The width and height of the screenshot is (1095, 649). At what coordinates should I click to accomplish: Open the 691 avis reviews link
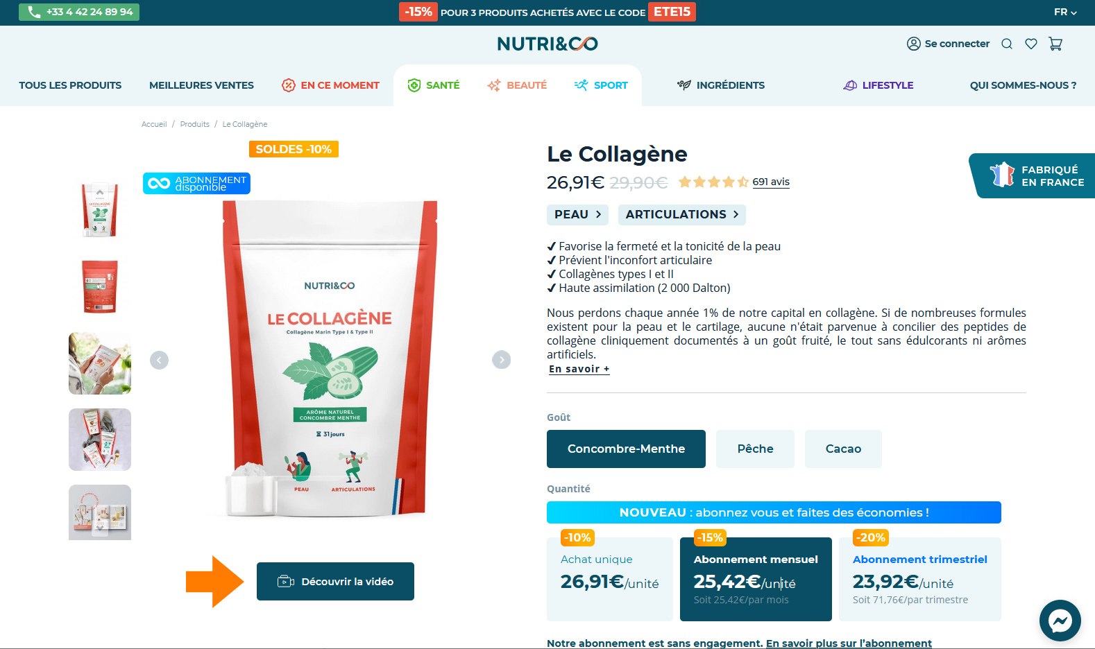[771, 182]
